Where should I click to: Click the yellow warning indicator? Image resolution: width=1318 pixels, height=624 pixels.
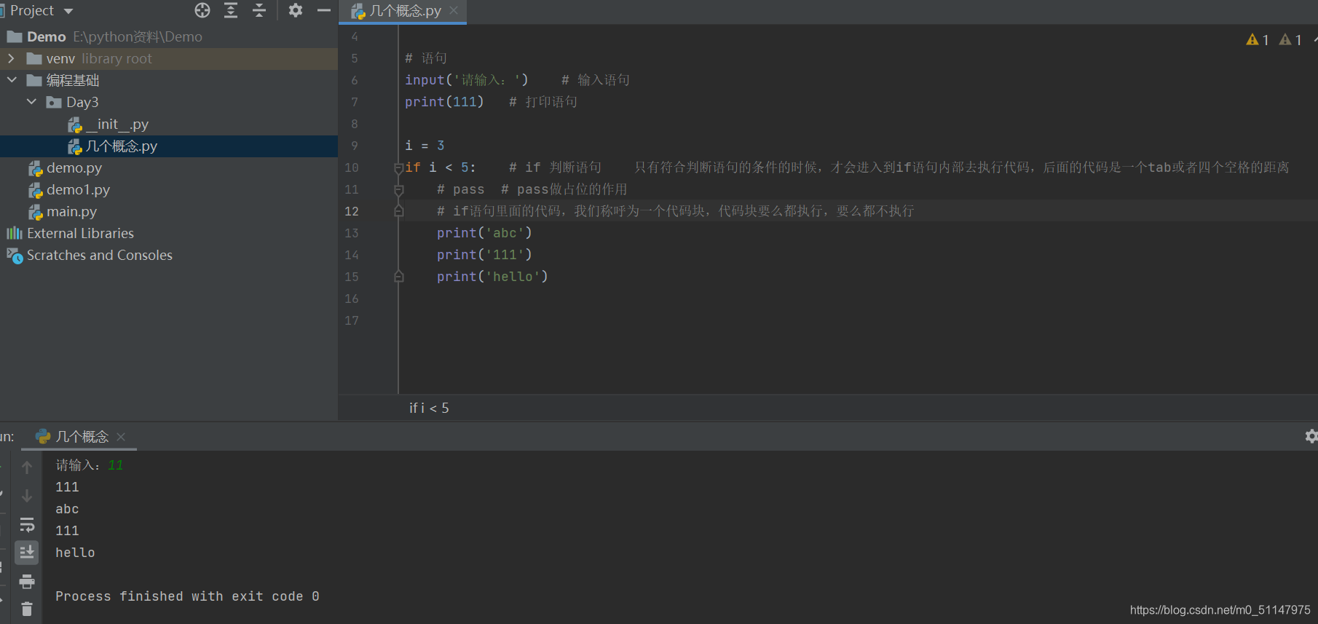coord(1258,39)
